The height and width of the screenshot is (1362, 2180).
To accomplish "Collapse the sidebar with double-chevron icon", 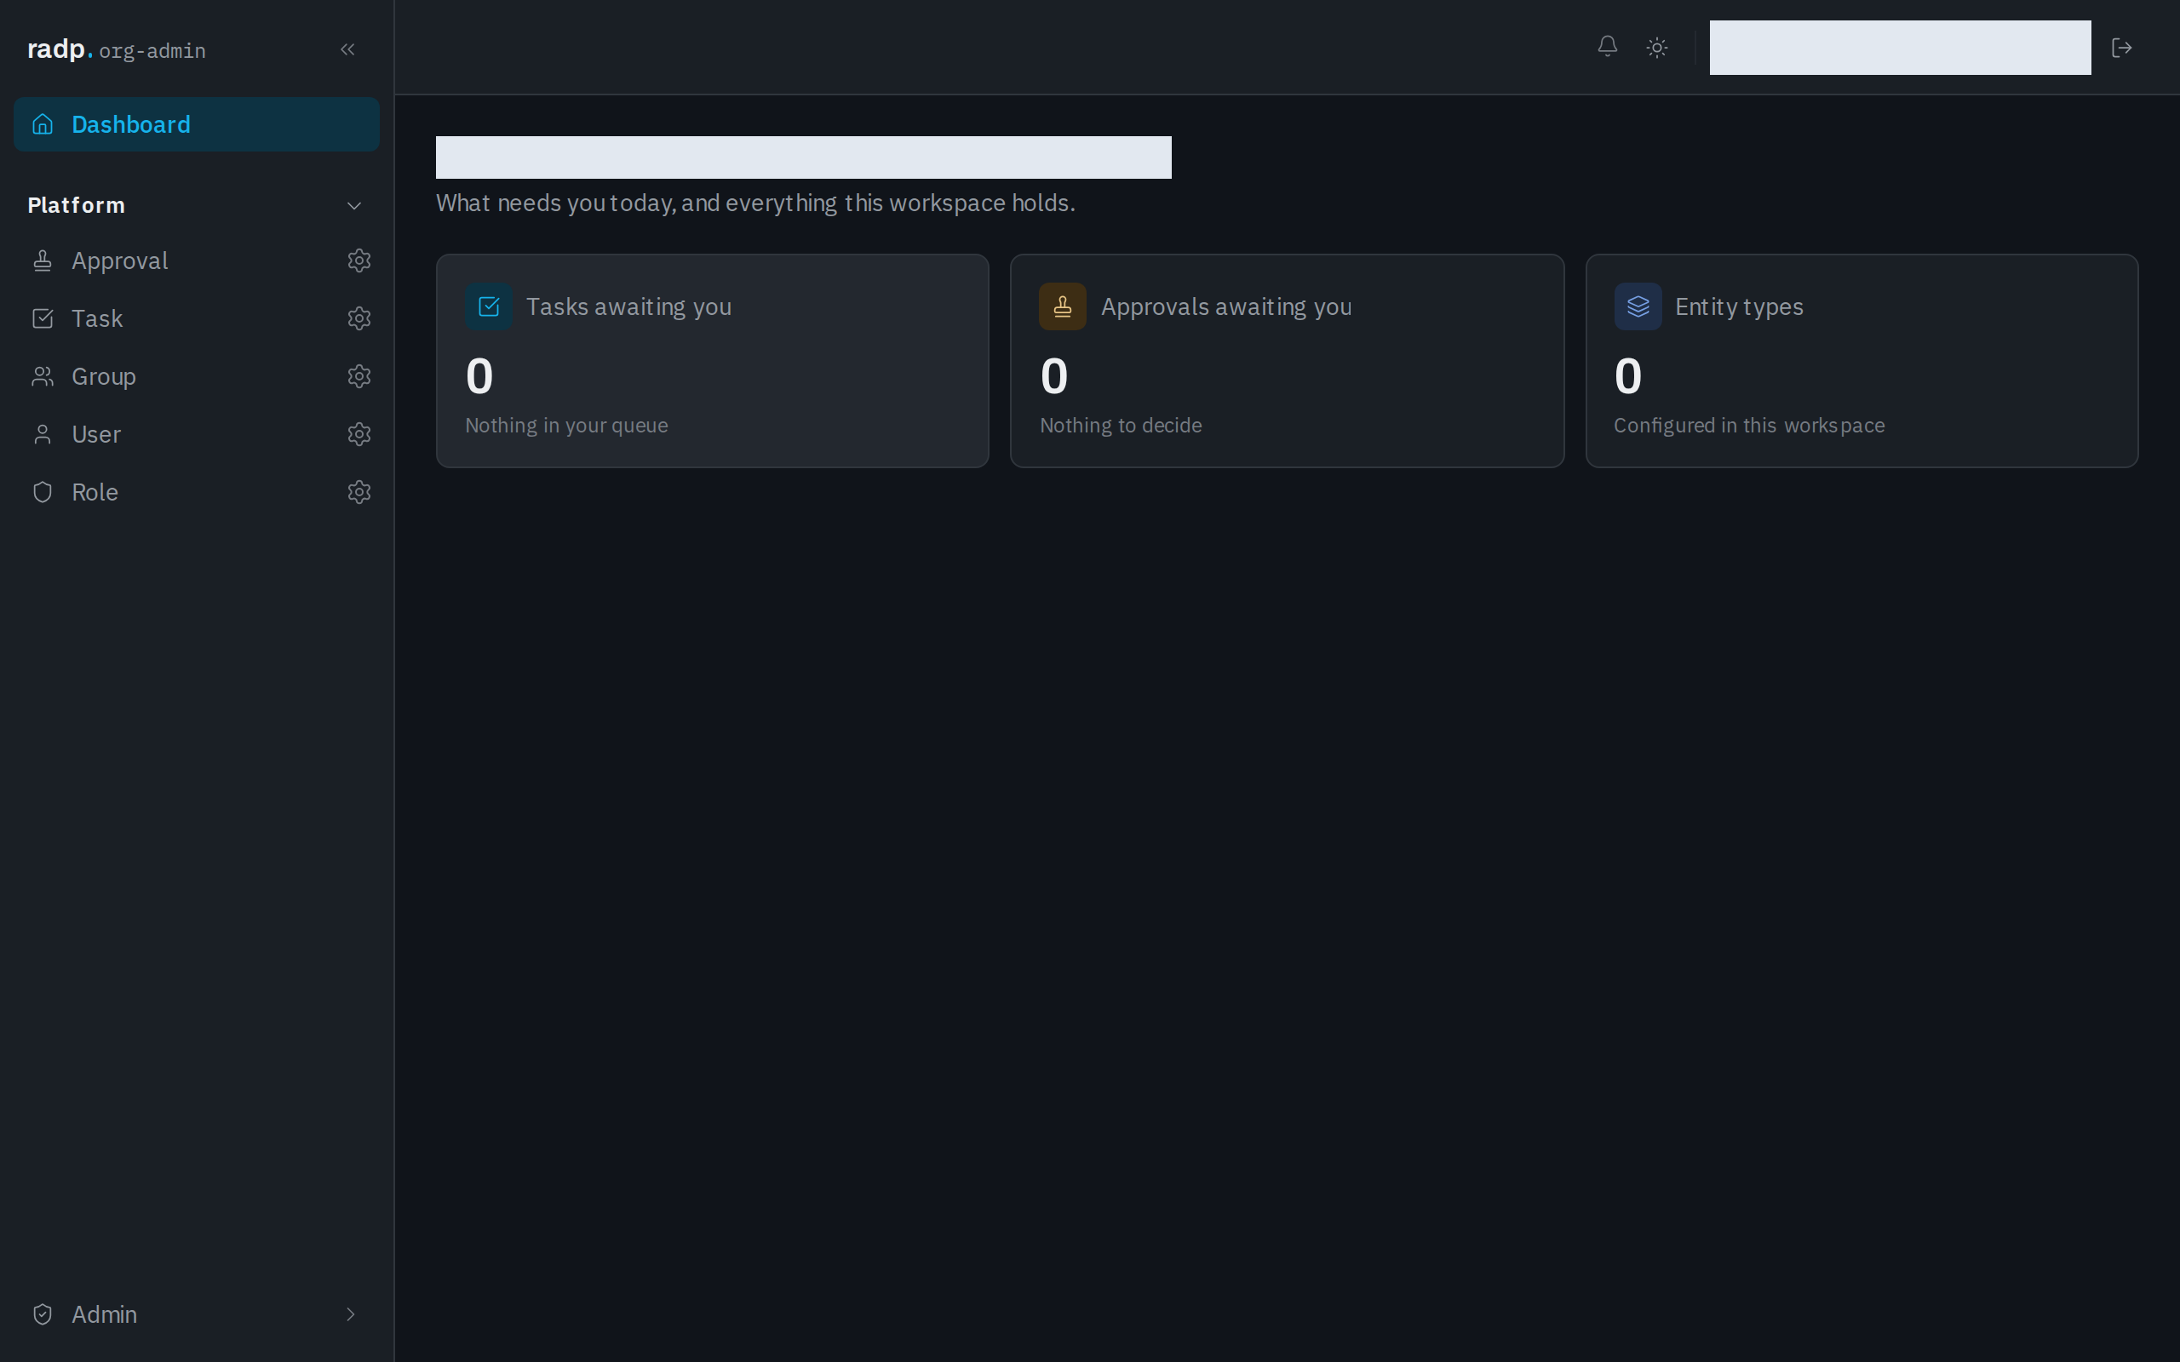I will pos(347,49).
